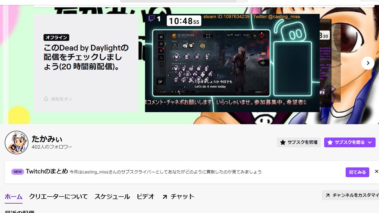
Task: Open the スケジュール tab
Action: (112, 196)
